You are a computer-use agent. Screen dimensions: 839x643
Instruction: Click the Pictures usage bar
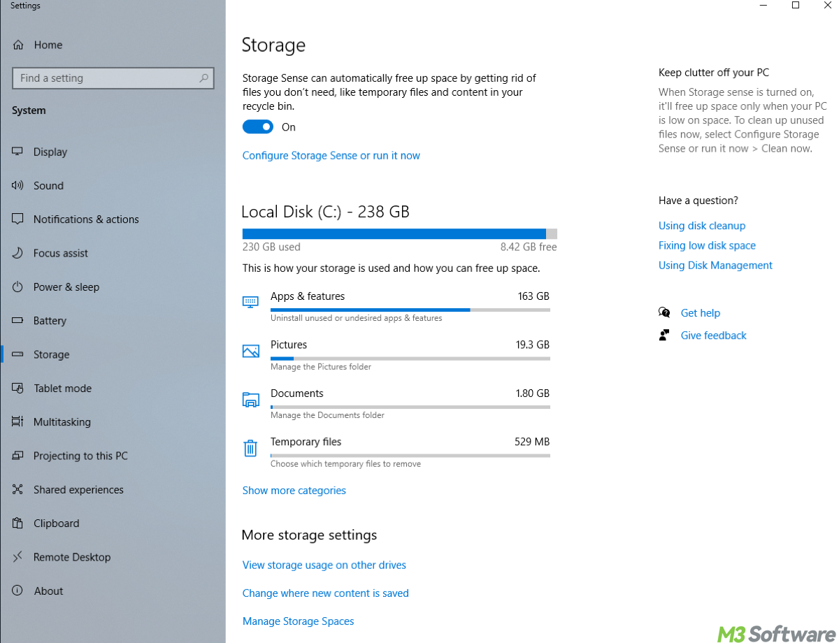[410, 358]
